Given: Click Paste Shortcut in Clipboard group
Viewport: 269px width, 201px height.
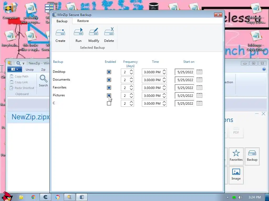Looking at the screenshot, I should click(x=22, y=88).
